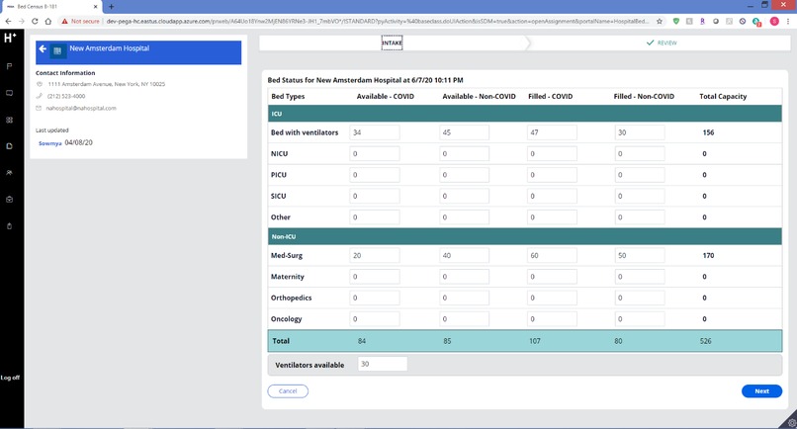797x429 pixels.
Task: Click SICU Filled COVID field
Action: coord(552,196)
